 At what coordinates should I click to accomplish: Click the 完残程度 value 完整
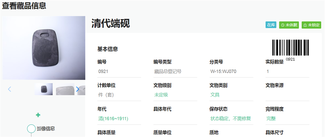pyautogui.click(x=271, y=119)
